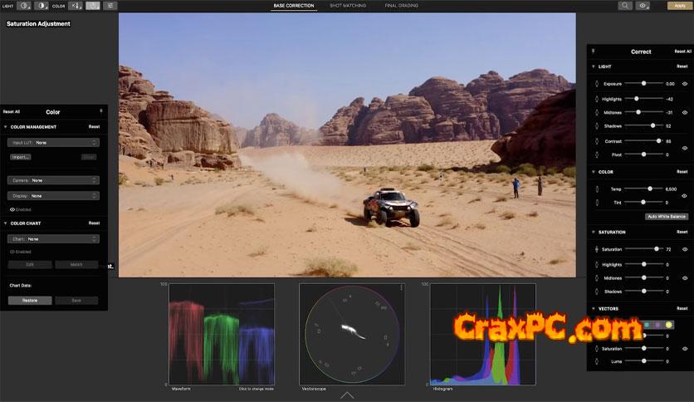Click the up chevron below the scopes

click(347, 395)
